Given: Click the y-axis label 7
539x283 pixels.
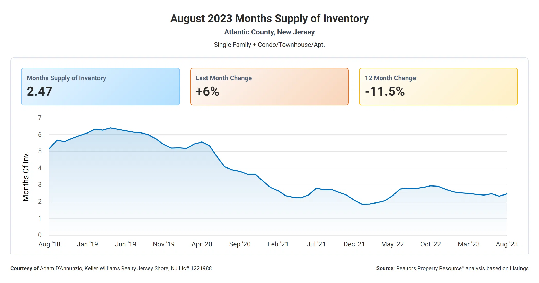Looking at the screenshot, I should (40, 118).
